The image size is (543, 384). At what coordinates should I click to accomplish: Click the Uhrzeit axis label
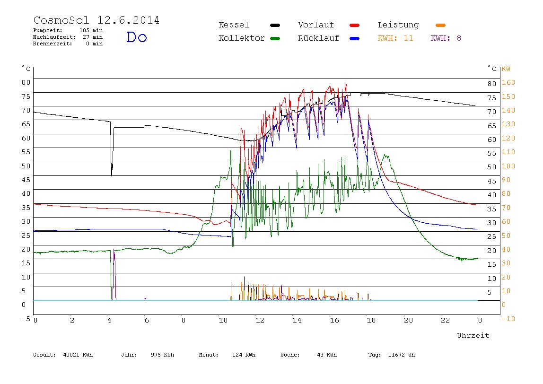click(473, 335)
